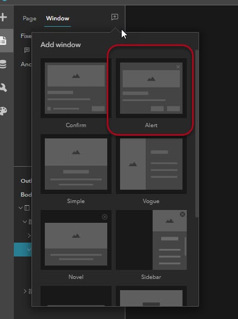Image resolution: width=238 pixels, height=319 pixels.
Task: Open the Data database icon in sidebar
Action: (x=3, y=64)
